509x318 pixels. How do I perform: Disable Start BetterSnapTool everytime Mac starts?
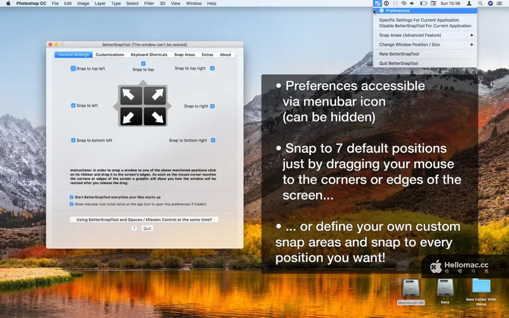click(x=72, y=197)
